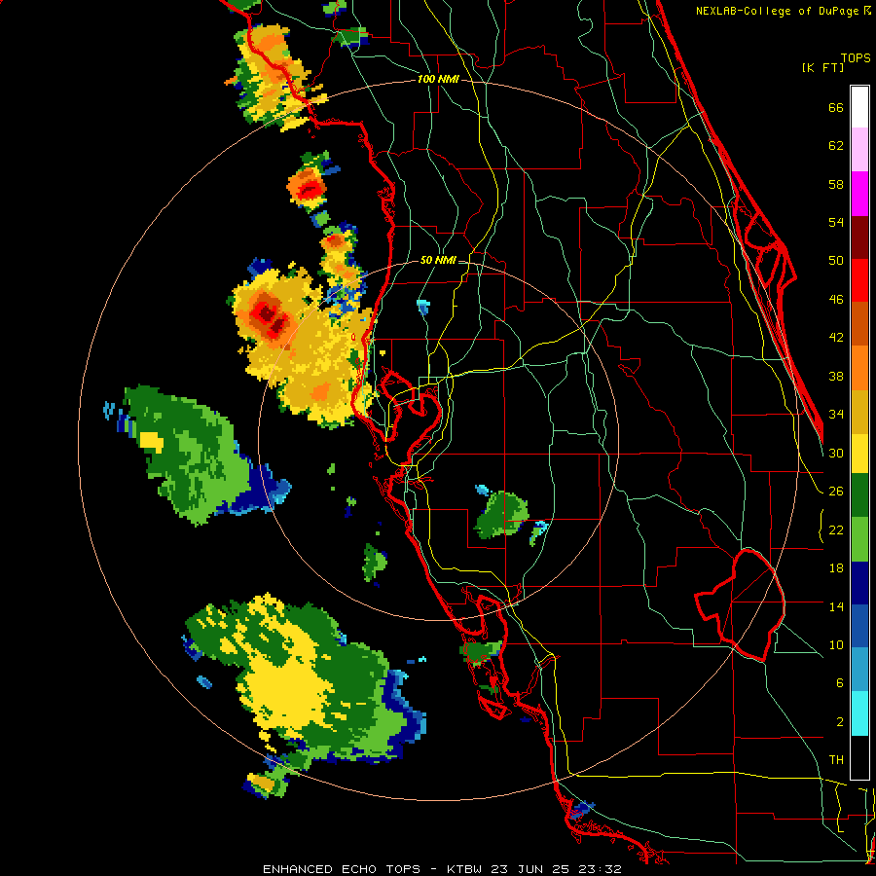The image size is (876, 876).
Task: Click the 22 legend value
Action: pos(836,529)
